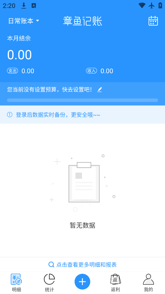
Task: Tap the dropdown arrow beside 日常账本
Action: [x=38, y=21]
